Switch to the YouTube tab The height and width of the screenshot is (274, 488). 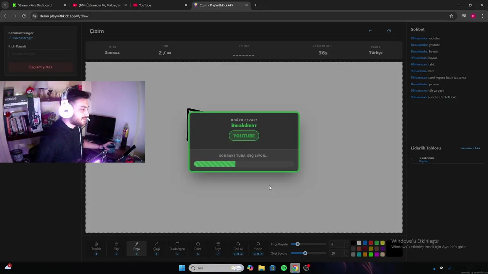(160, 5)
